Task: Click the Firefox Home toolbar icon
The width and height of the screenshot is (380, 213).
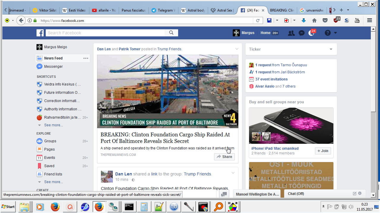Action: (x=314, y=20)
